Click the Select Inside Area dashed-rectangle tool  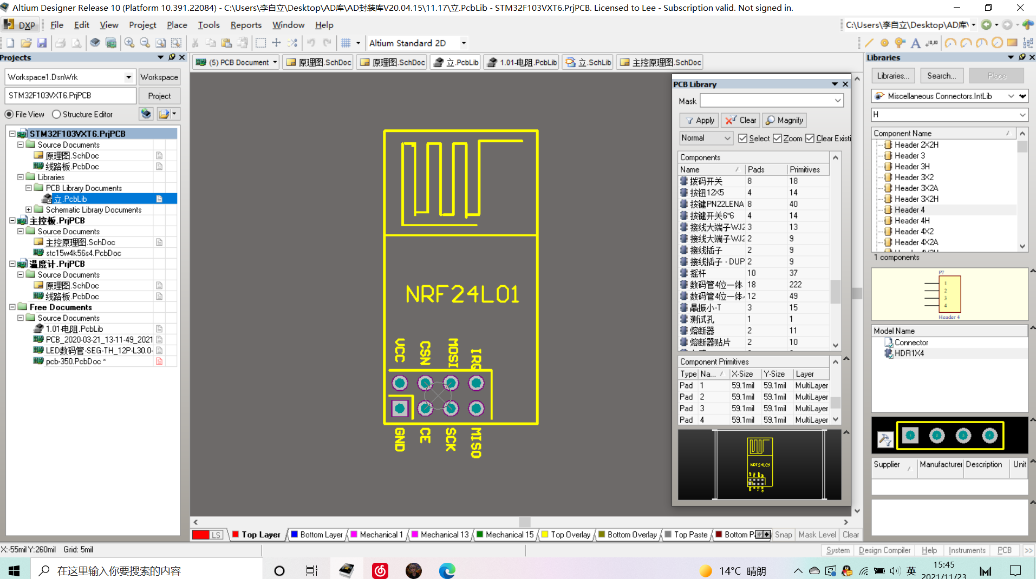point(261,43)
